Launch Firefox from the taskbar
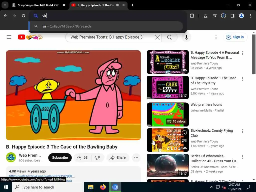This screenshot has width=256, height=192. [x=103, y=187]
